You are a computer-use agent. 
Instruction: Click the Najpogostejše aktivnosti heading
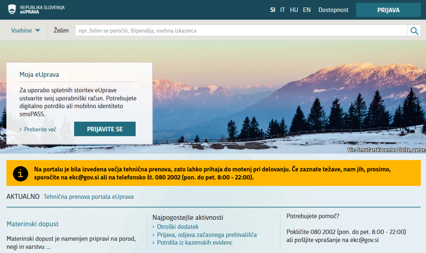pos(188,217)
